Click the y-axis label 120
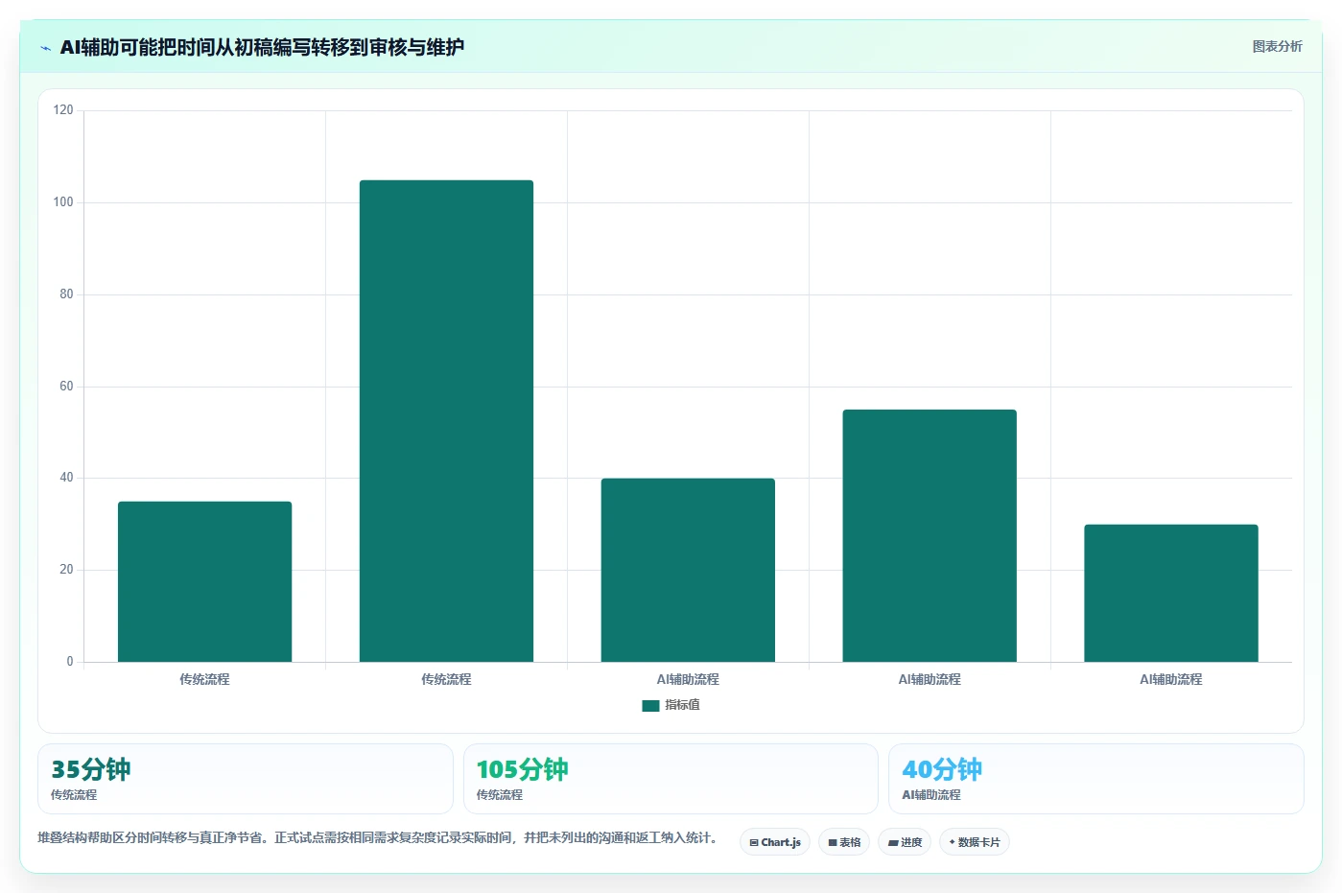The image size is (1342, 893). tap(63, 110)
